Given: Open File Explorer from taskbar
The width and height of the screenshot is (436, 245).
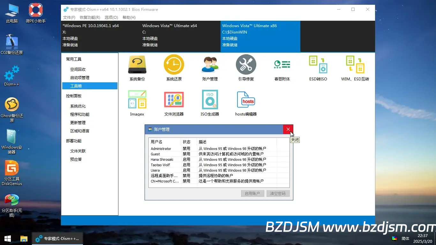Looking at the screenshot, I should click(24, 239).
